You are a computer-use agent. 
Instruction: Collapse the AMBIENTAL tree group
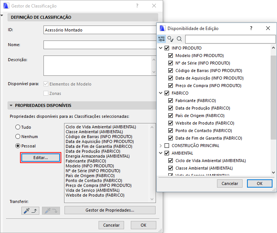[160, 153]
